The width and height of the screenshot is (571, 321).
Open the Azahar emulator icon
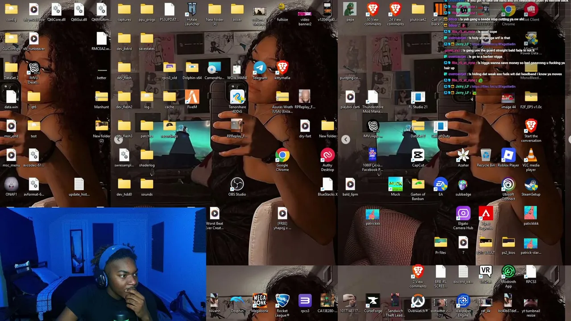[463, 155]
